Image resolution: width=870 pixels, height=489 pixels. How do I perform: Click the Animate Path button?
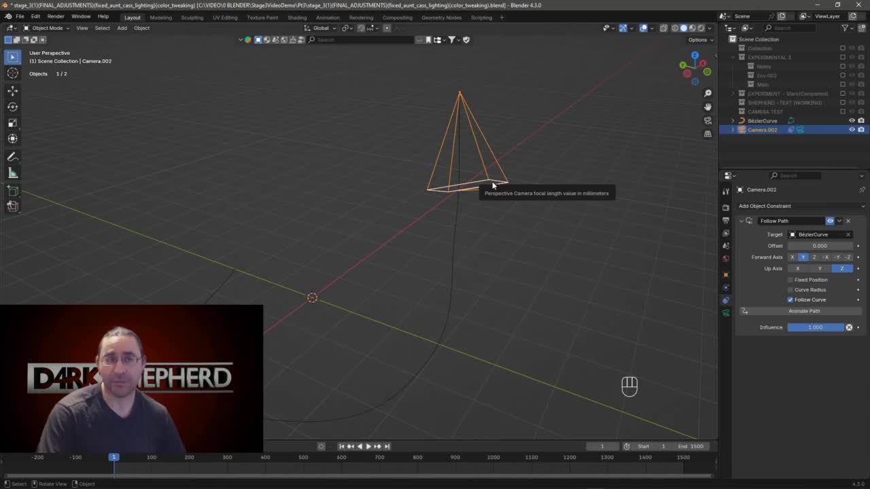click(804, 311)
